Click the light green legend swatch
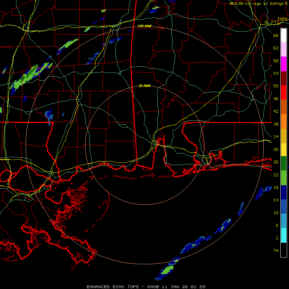This screenshot has height=289, width=289. pyautogui.click(x=284, y=178)
